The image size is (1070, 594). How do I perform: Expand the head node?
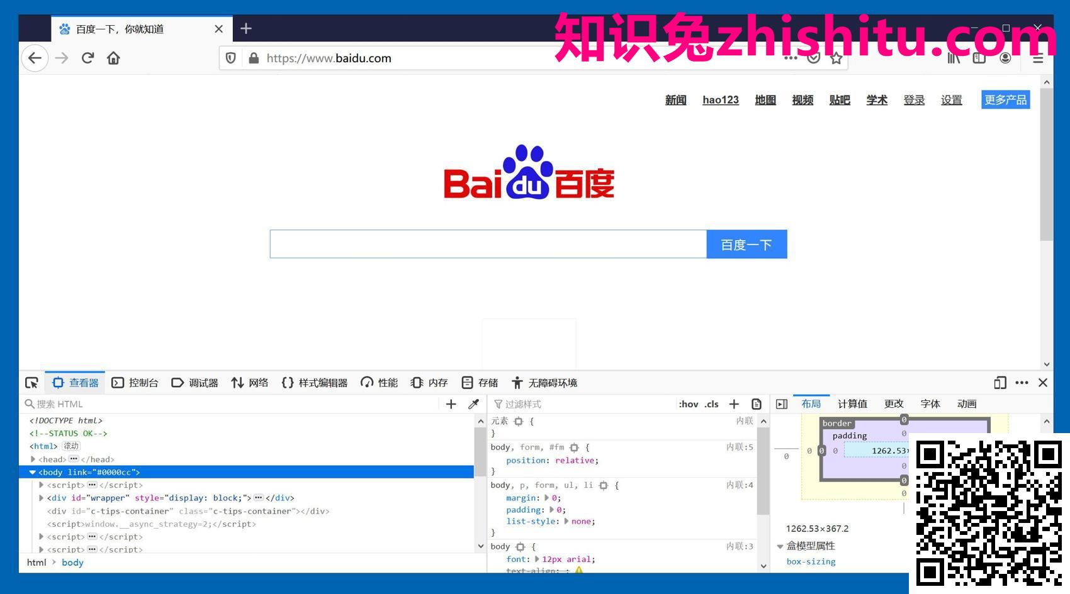coord(33,459)
